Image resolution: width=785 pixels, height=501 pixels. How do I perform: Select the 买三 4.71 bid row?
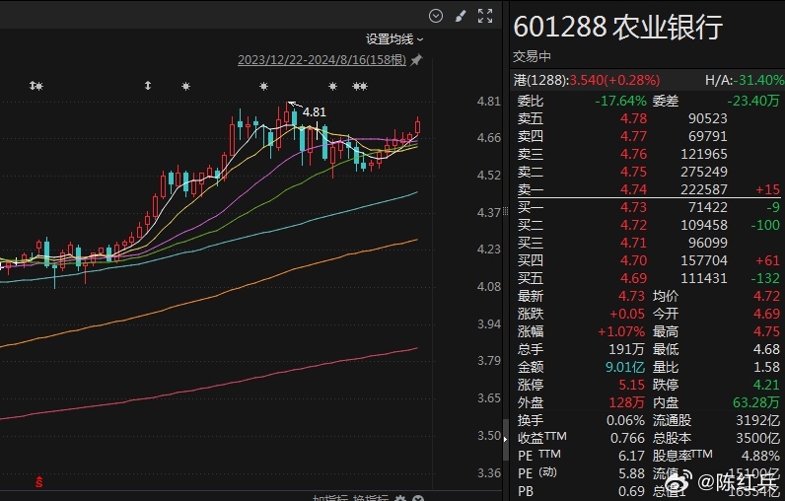pyautogui.click(x=647, y=243)
